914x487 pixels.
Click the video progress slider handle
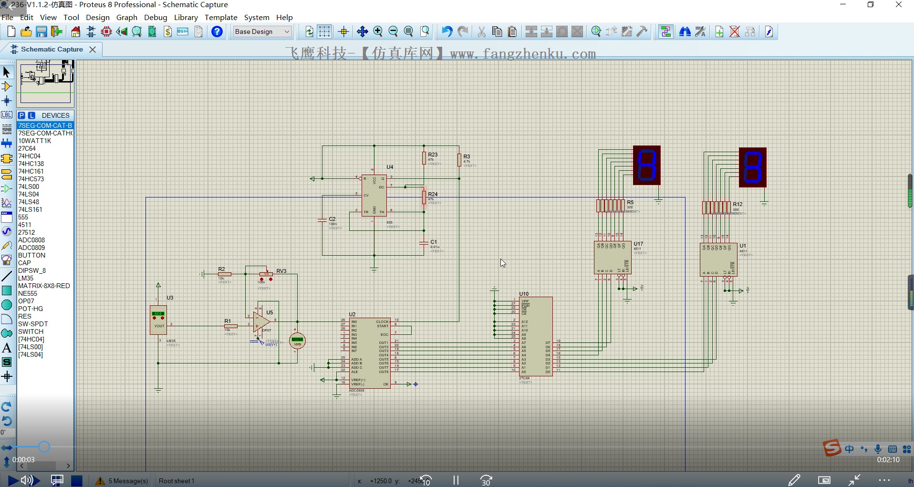44,447
